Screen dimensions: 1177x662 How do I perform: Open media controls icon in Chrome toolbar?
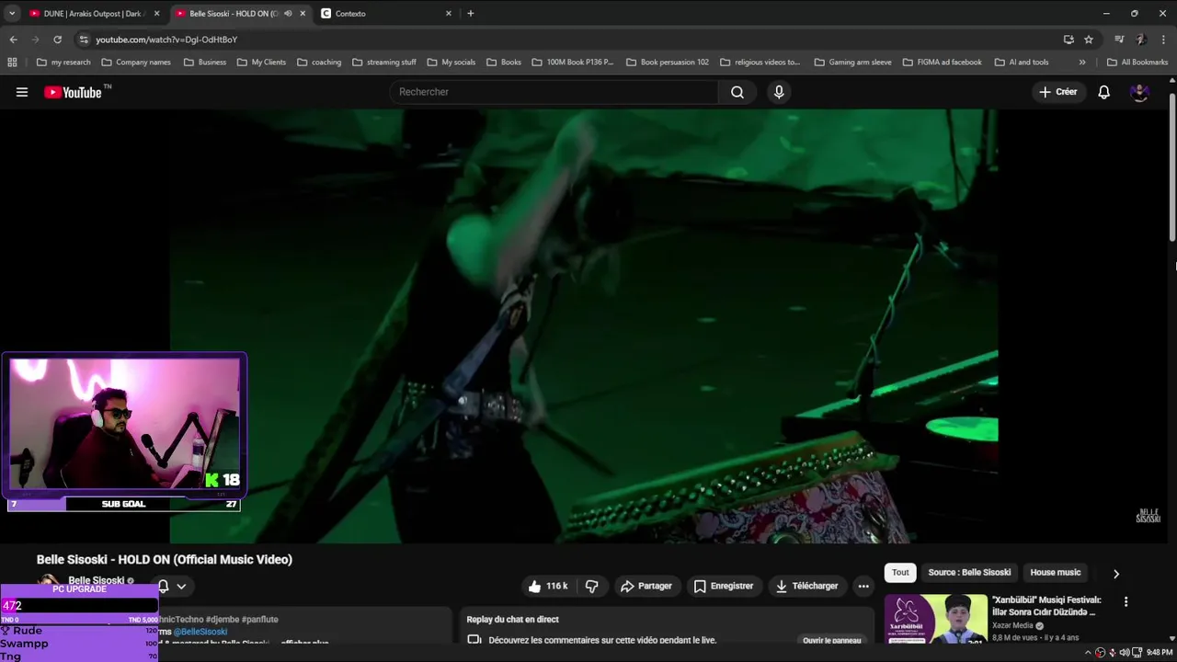(x=1119, y=40)
